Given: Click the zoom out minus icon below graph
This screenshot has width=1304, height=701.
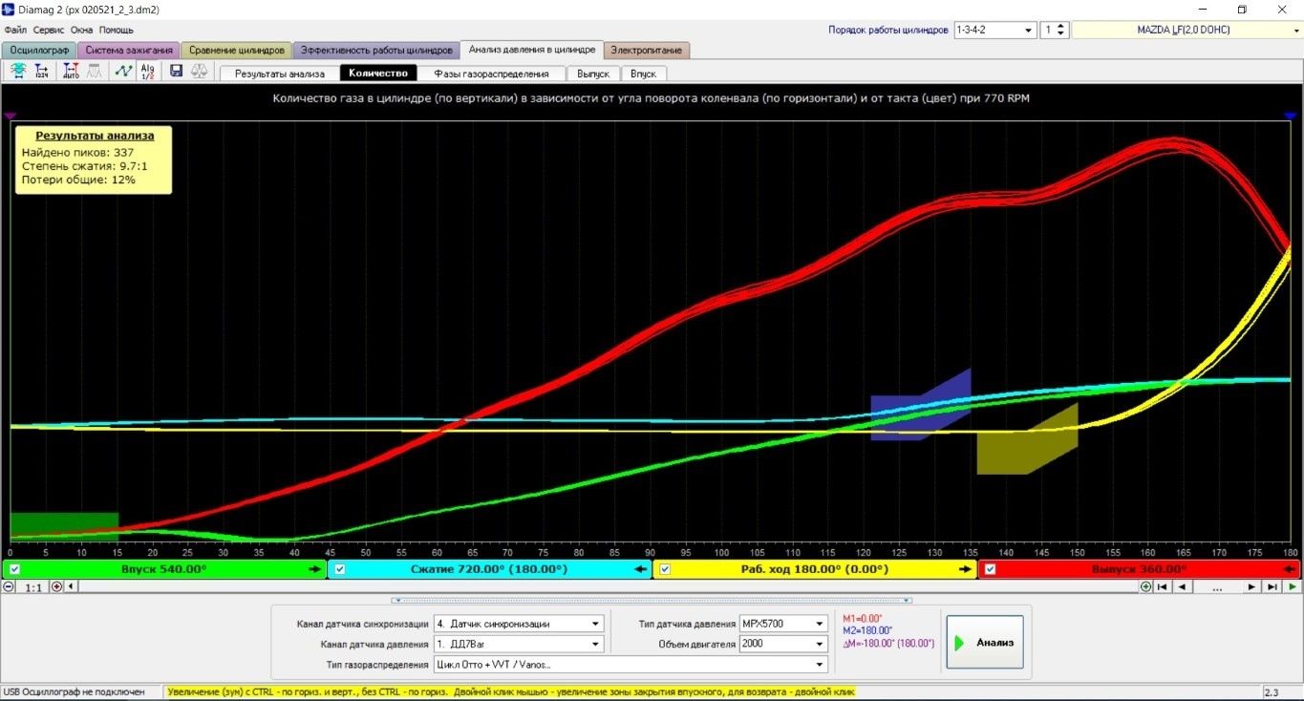Looking at the screenshot, I should point(9,586).
